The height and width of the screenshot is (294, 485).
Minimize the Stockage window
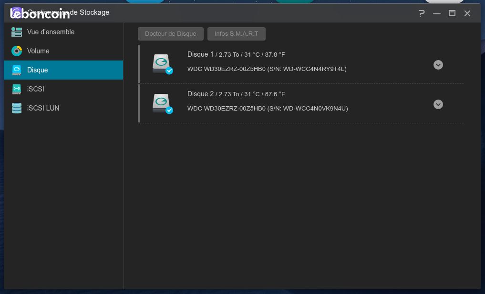click(x=437, y=13)
